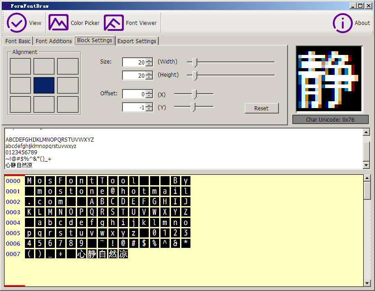Increase Offset Y with the up arrow
The height and width of the screenshot is (291, 375).
click(x=149, y=105)
